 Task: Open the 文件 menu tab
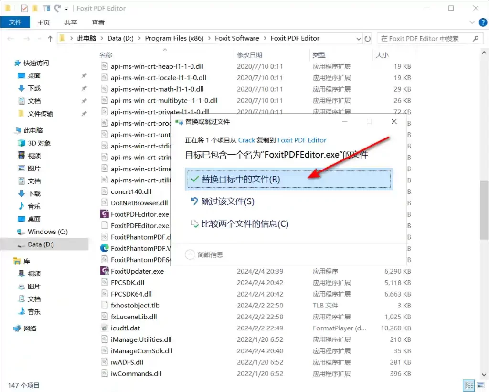(x=15, y=22)
